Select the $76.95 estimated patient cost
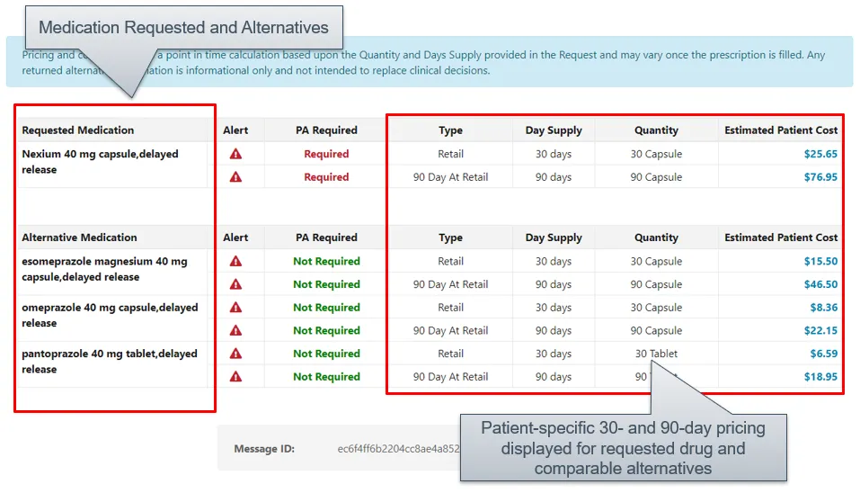 click(820, 176)
